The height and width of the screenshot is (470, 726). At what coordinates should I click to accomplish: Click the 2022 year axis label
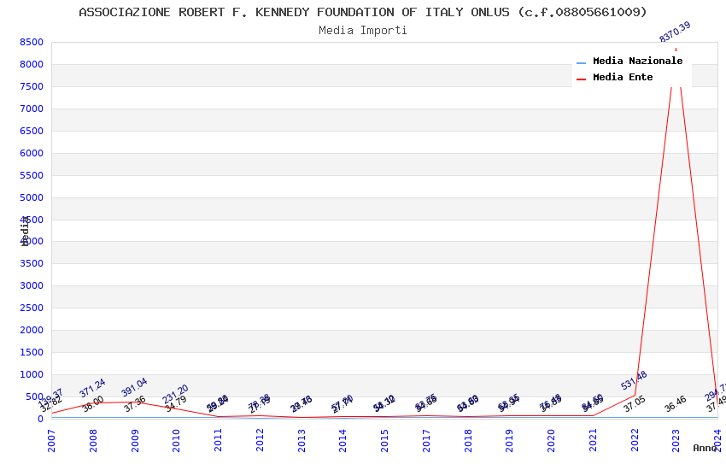(x=635, y=440)
